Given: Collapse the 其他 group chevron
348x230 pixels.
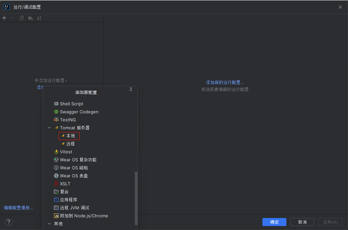Looking at the screenshot, I should tap(49, 224).
